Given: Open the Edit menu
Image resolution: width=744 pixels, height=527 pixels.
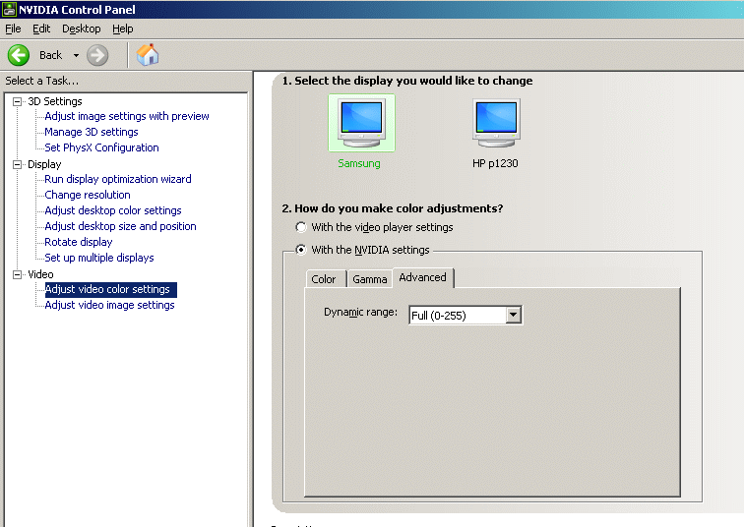Looking at the screenshot, I should pyautogui.click(x=41, y=29).
